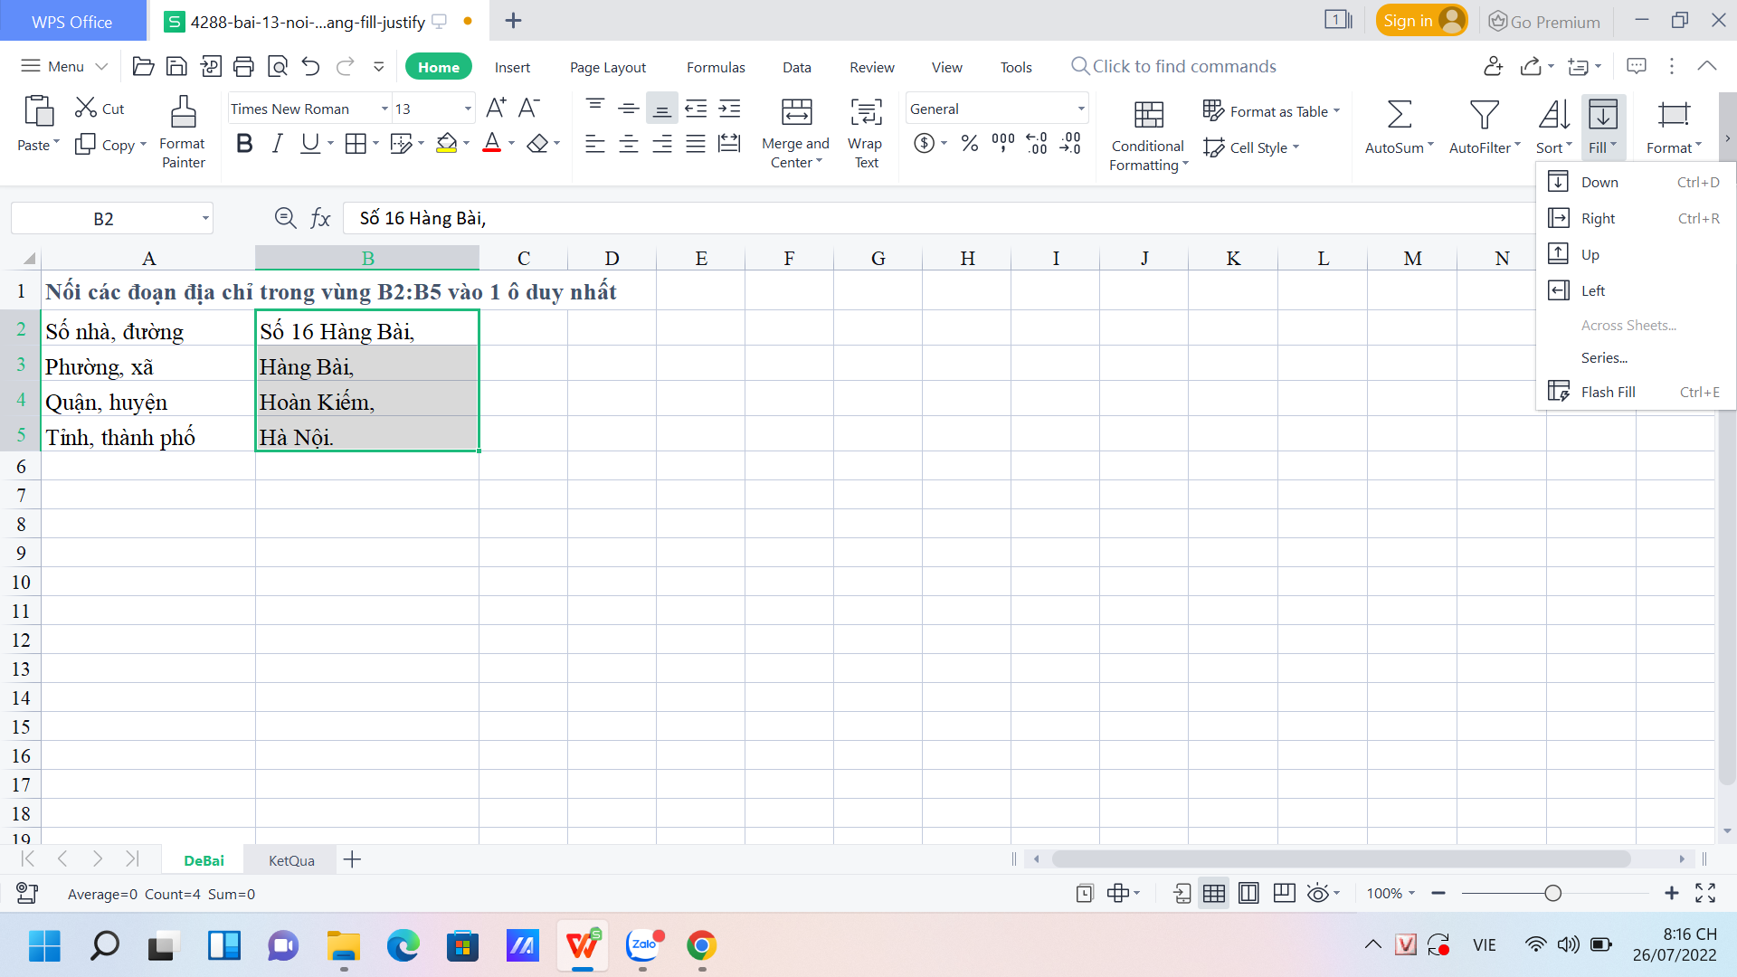
Task: Click the Wrap Text icon
Action: [x=866, y=113]
